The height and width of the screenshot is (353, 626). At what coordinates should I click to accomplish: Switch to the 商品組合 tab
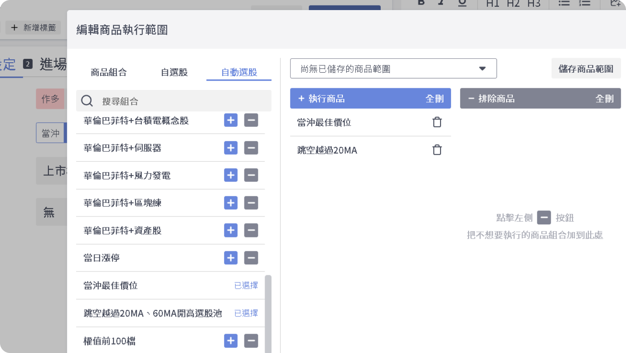(x=109, y=72)
